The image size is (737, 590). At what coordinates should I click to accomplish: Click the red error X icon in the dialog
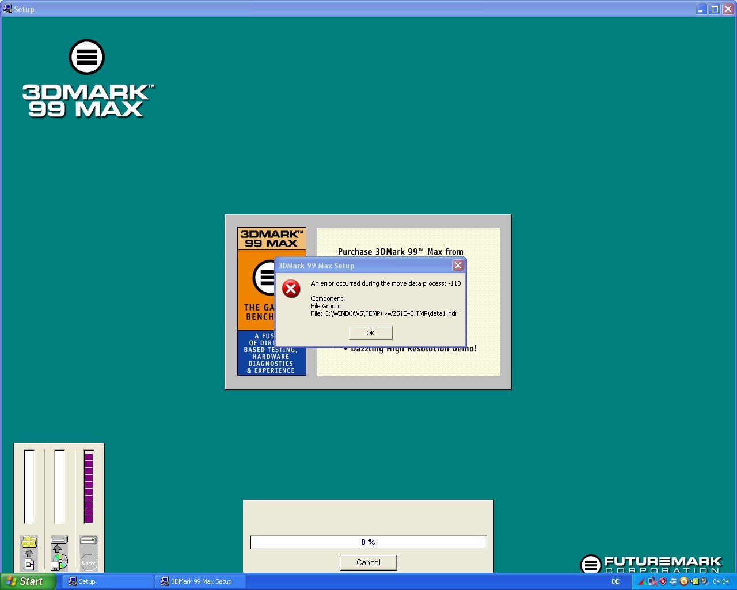coord(291,289)
